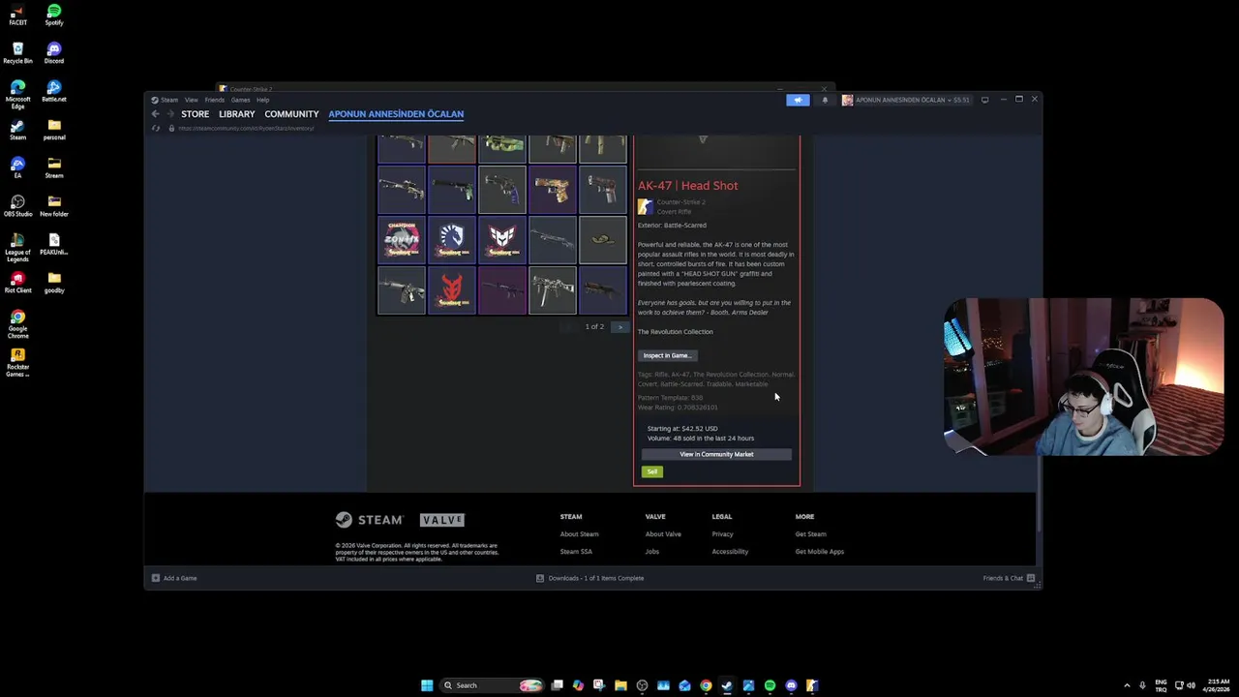Go to previous inventory page arrow
This screenshot has width=1239, height=697.
click(x=570, y=327)
